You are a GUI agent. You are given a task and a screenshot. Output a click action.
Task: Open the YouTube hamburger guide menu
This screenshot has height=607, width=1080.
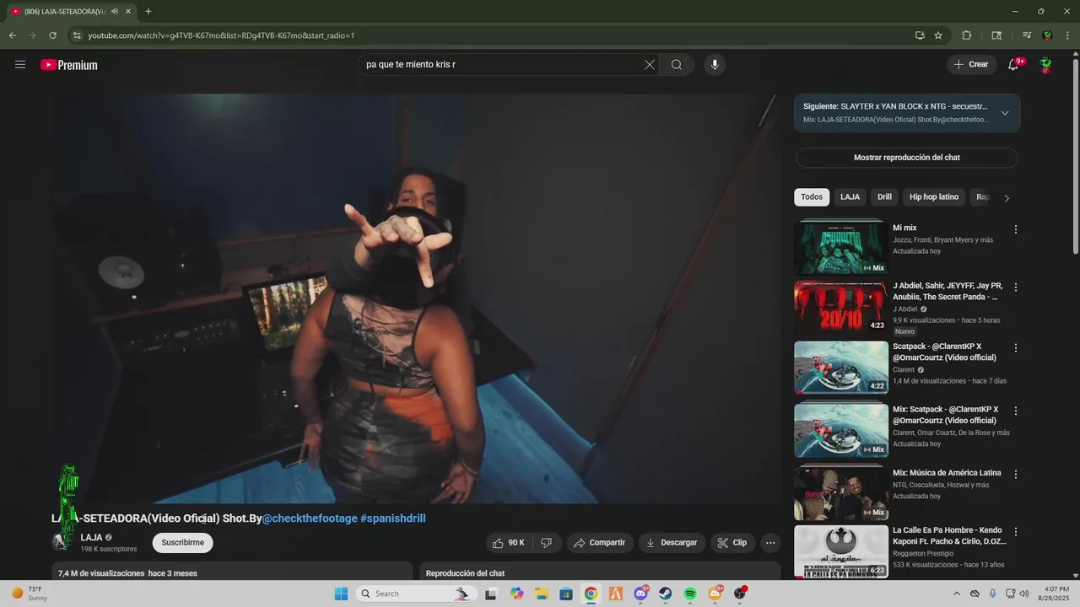[20, 65]
